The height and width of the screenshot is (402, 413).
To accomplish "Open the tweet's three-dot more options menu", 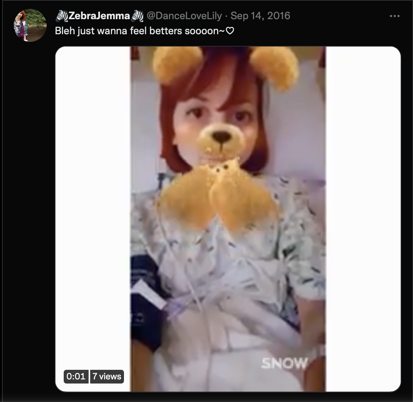I will tap(395, 16).
